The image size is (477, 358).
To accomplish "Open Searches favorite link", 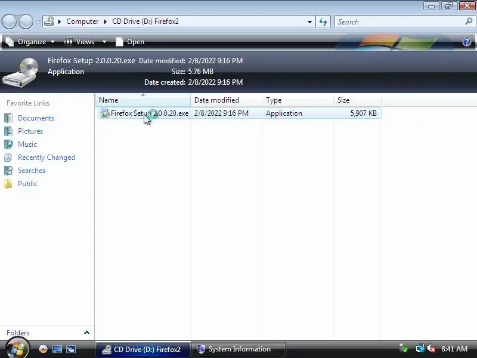I will tap(32, 171).
